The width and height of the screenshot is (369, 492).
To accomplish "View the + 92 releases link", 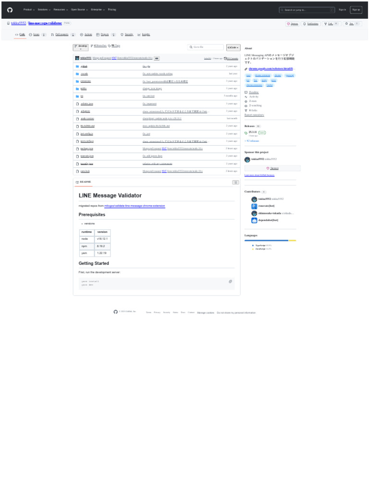I will point(252,141).
